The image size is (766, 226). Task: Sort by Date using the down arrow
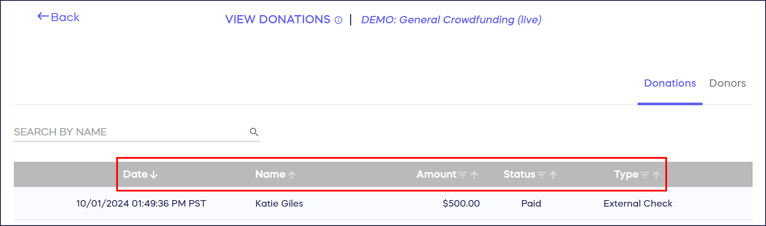[154, 175]
